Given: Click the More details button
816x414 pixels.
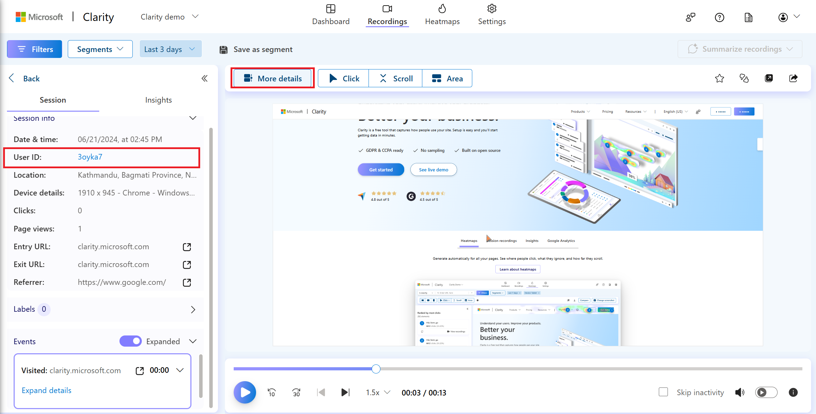Looking at the screenshot, I should [272, 79].
